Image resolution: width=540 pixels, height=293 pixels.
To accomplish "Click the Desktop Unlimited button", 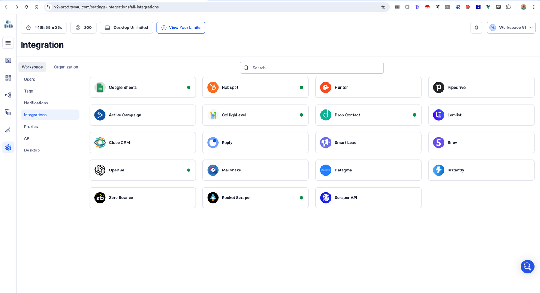I will coord(126,28).
